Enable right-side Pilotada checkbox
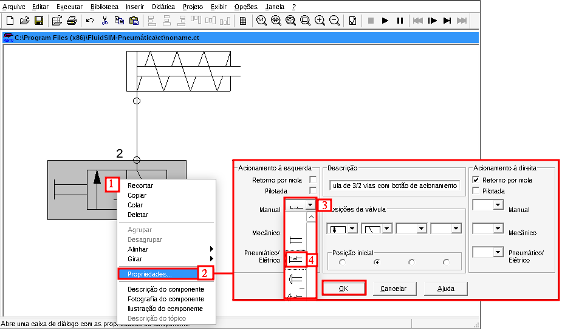This screenshot has width=562, height=331. (x=476, y=190)
